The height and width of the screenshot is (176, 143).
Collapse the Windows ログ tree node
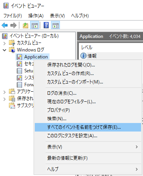(5, 50)
